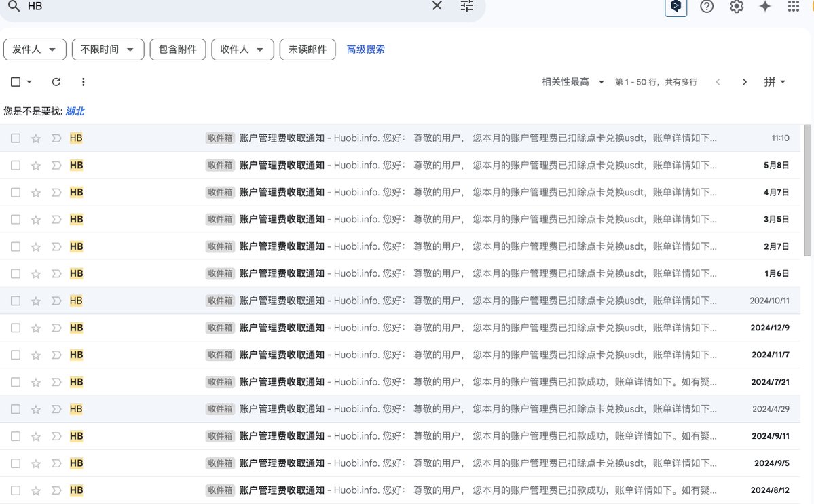Star the email dated 4月7日
The image size is (814, 504).
point(36,193)
